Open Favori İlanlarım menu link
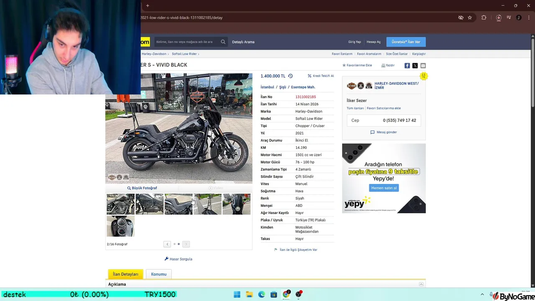The image size is (535, 301). coord(342,54)
